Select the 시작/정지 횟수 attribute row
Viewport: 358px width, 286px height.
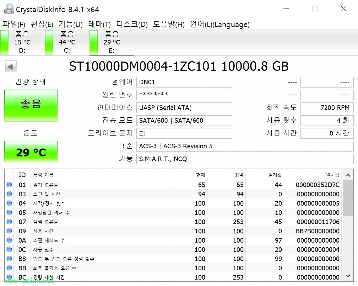click(174, 203)
